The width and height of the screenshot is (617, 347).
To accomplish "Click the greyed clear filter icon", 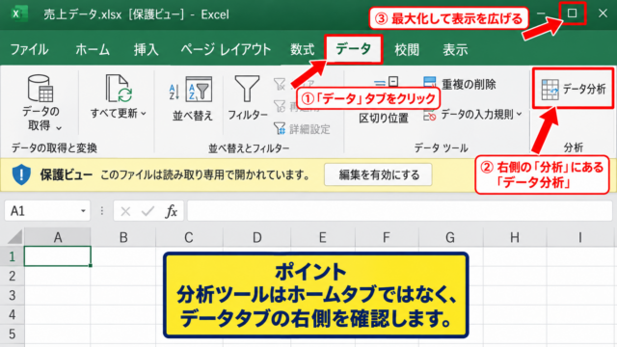I will pos(280,84).
